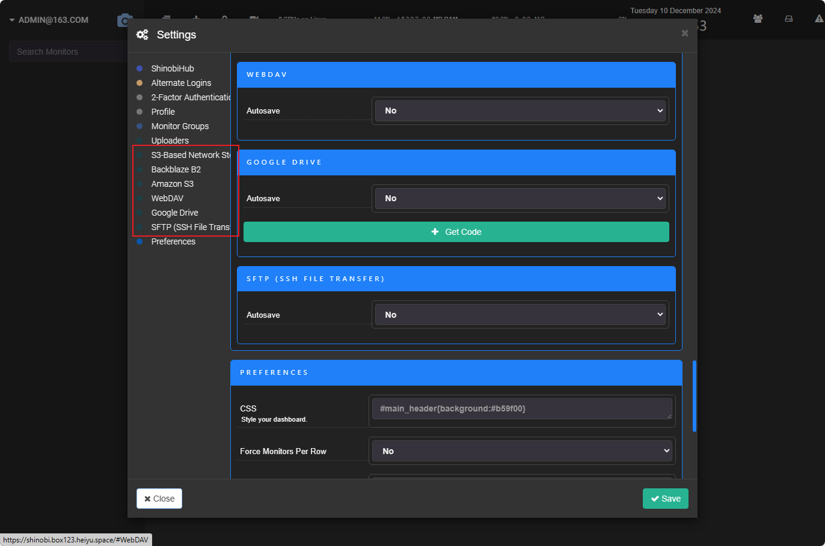Click the CSS text field
This screenshot has height=546, width=825.
(x=522, y=409)
